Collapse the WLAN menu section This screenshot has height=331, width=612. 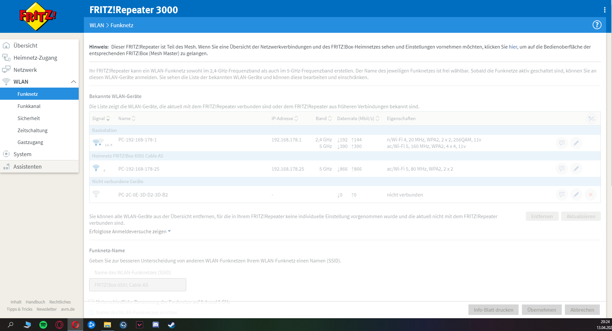coord(73,82)
